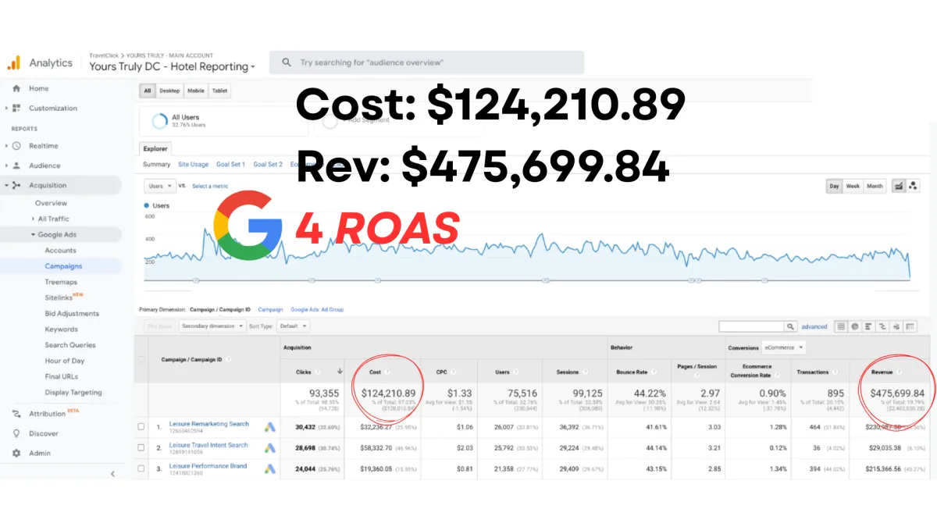The width and height of the screenshot is (937, 527).
Task: Click the Discover lightbulb icon
Action: tap(16, 433)
